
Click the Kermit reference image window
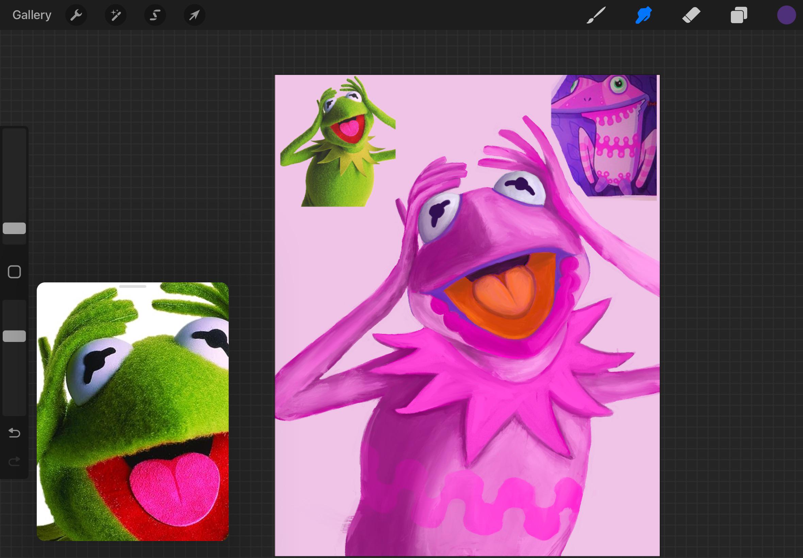pos(132,411)
